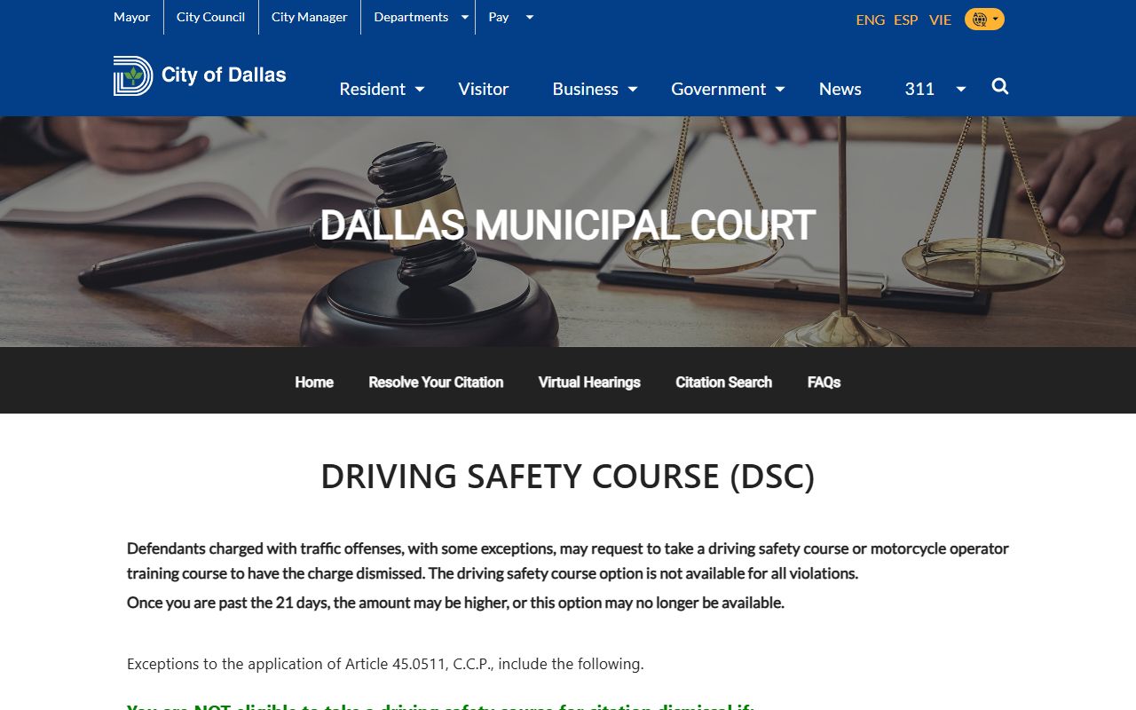Expand the Resident menu arrow
Image resolution: width=1136 pixels, height=710 pixels.
(x=420, y=89)
